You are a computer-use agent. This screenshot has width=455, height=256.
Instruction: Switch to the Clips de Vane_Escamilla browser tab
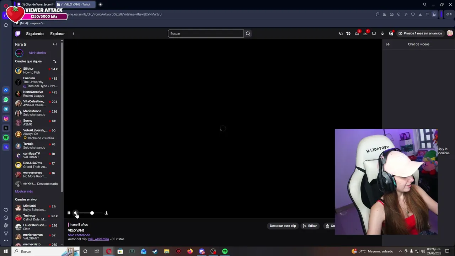pyautogui.click(x=35, y=4)
